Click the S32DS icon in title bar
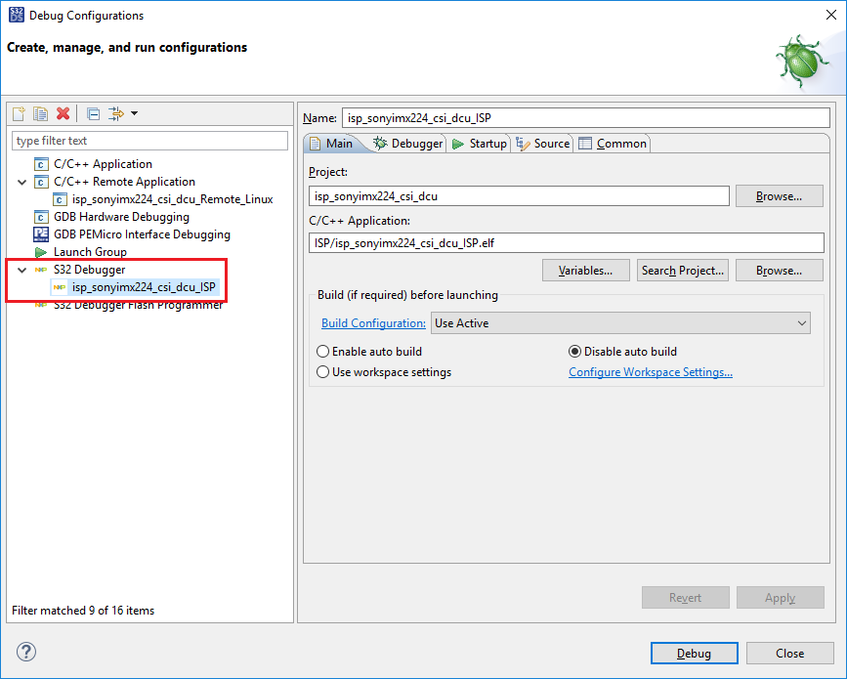847x679 pixels. click(17, 15)
